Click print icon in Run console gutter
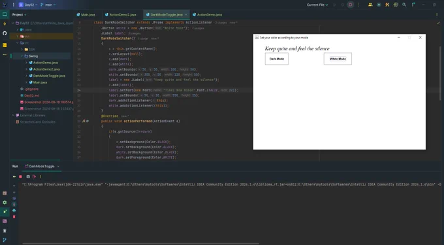 click(x=14, y=210)
